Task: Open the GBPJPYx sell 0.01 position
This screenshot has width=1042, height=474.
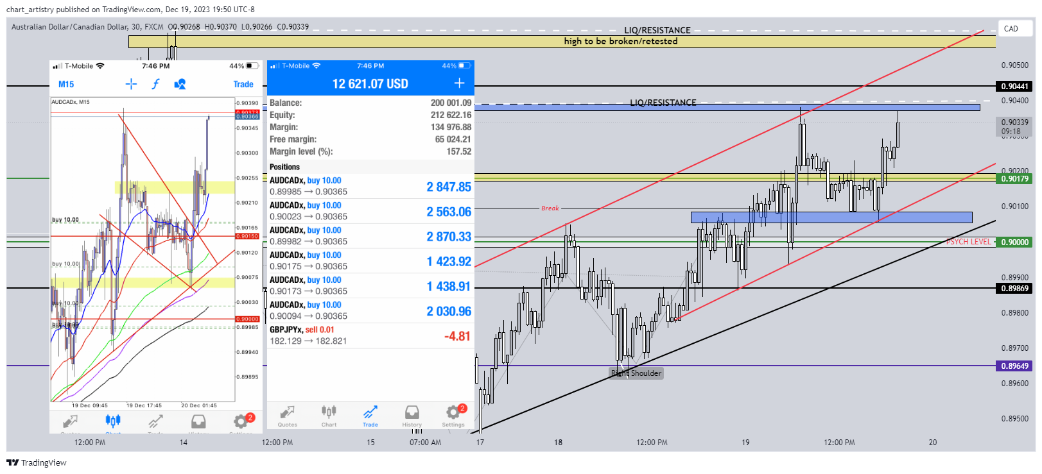Action: 370,335
